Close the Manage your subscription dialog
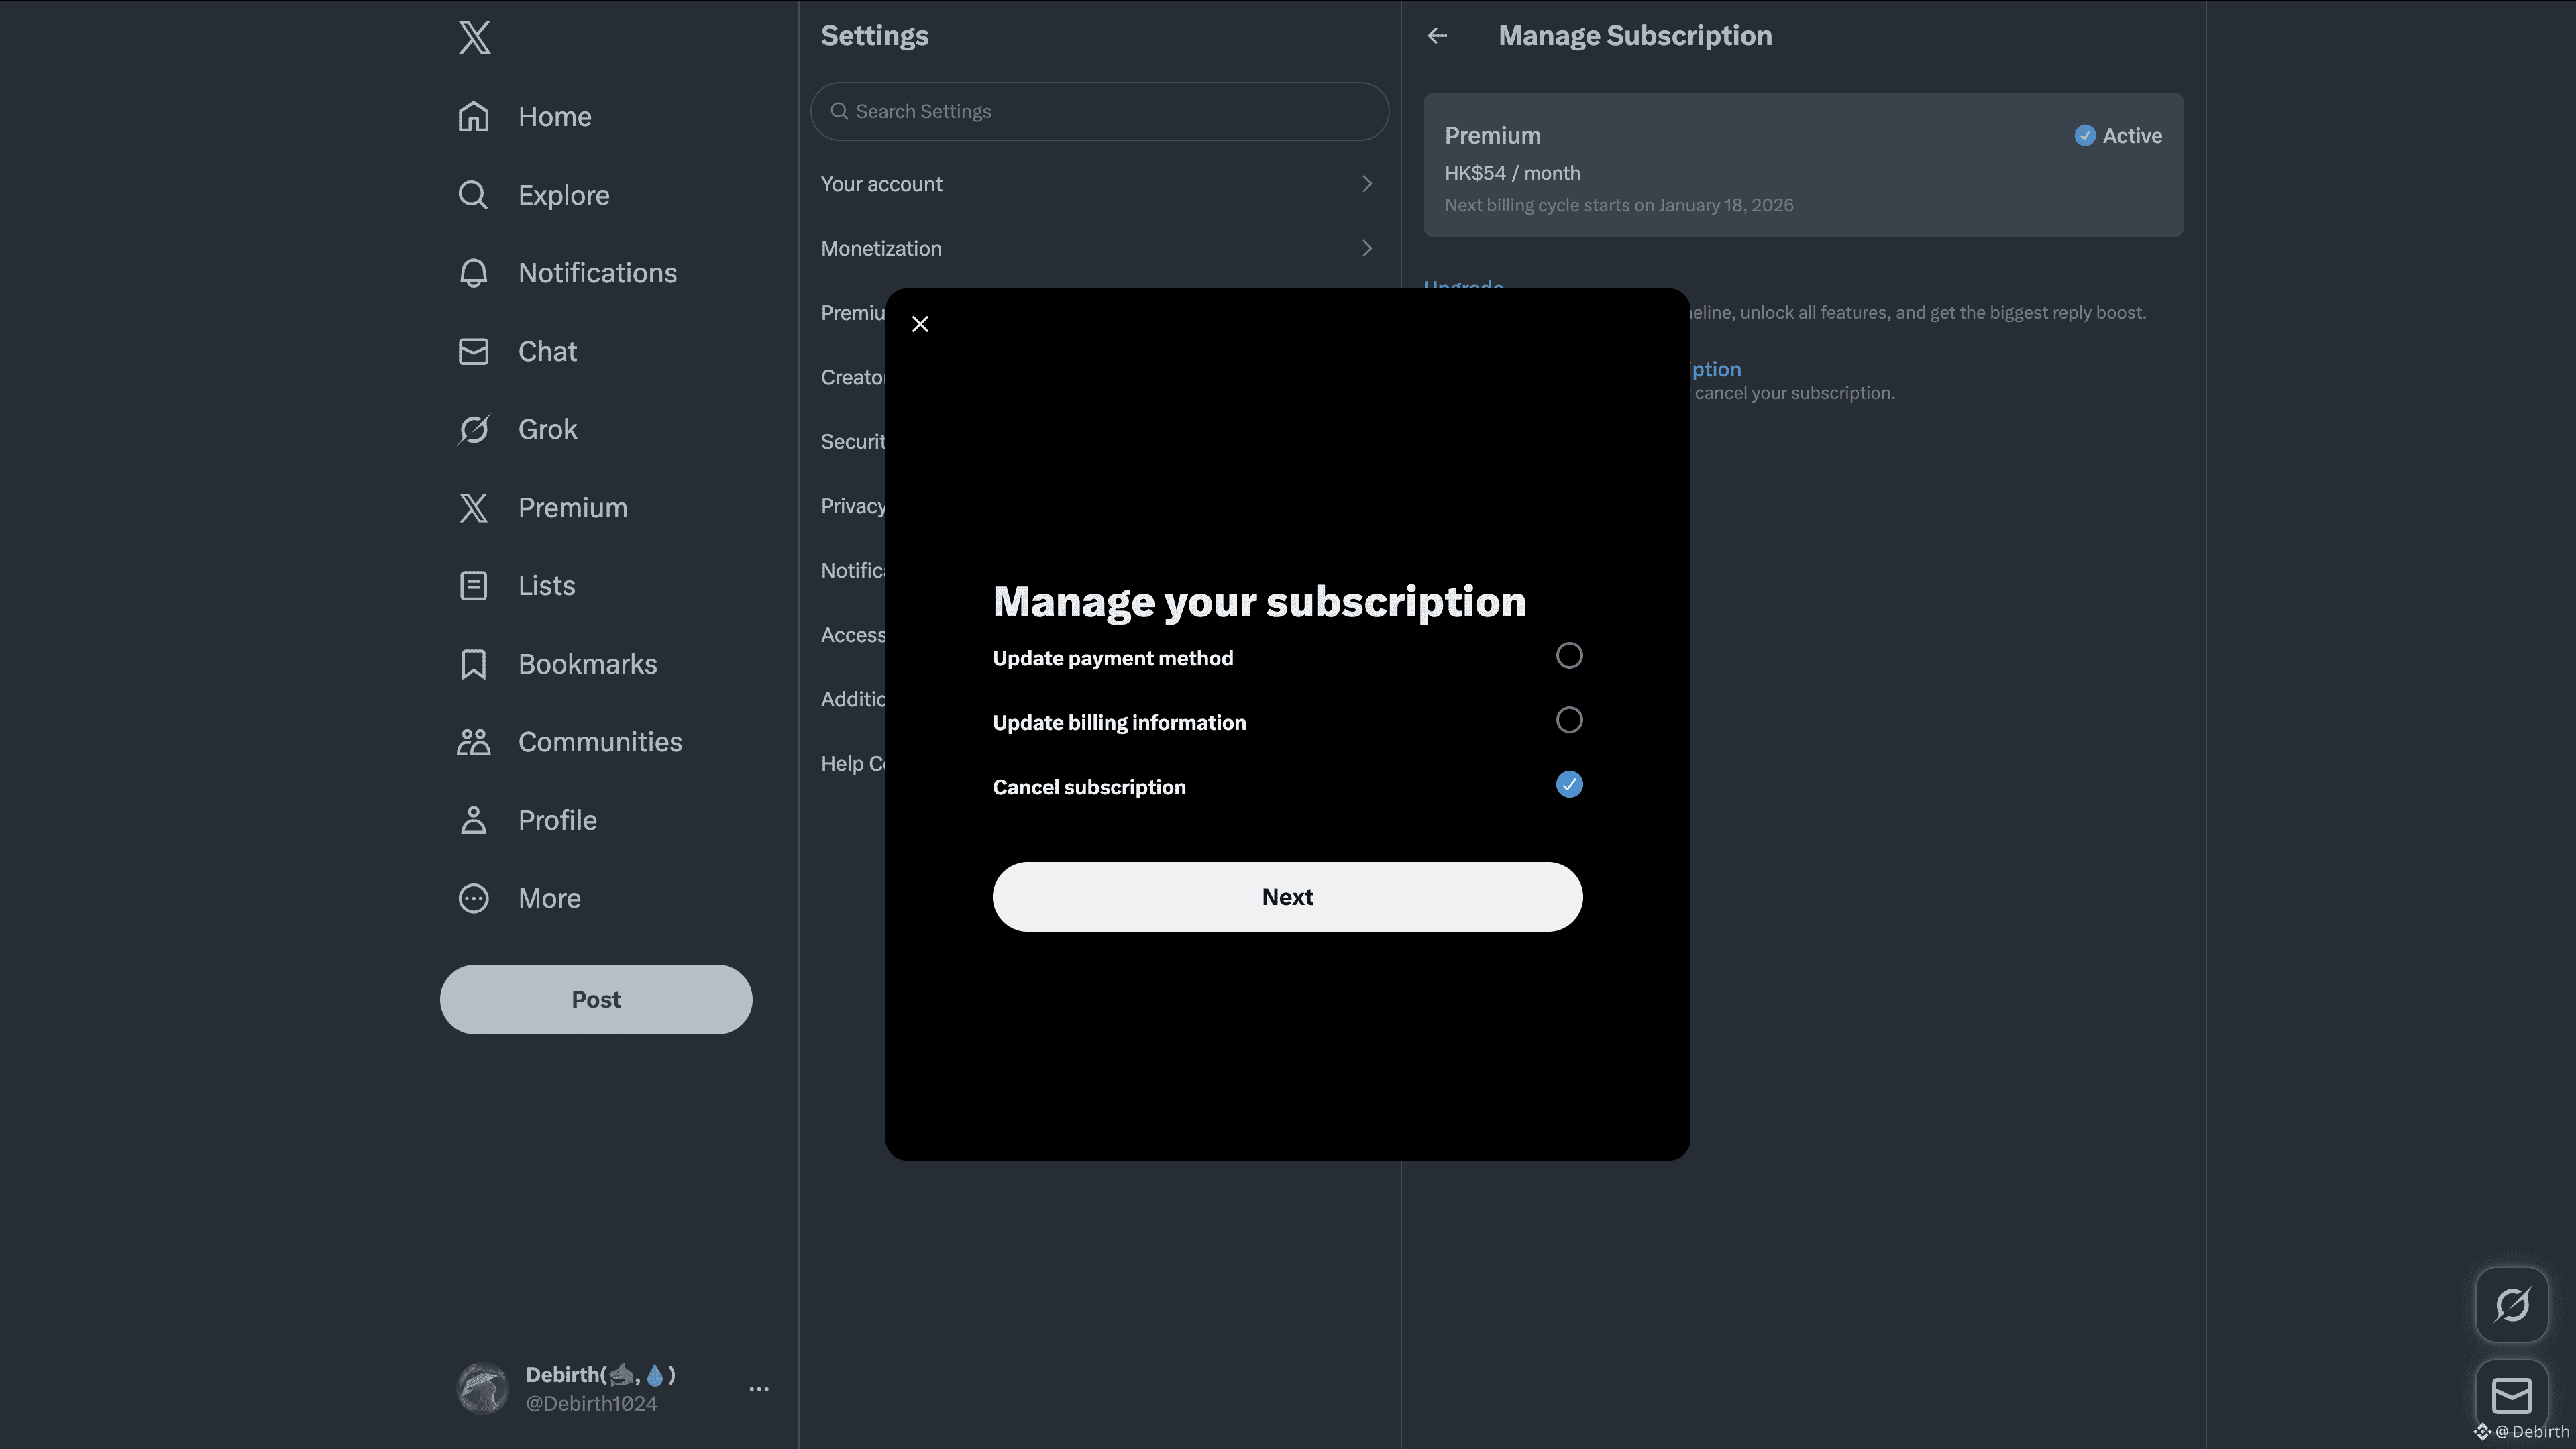This screenshot has width=2576, height=1449. click(920, 324)
